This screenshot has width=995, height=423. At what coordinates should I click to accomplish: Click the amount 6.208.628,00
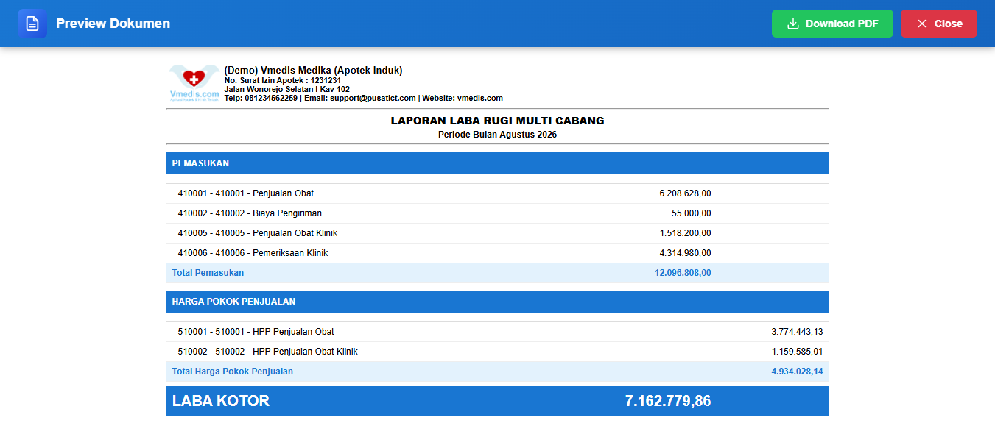[685, 193]
